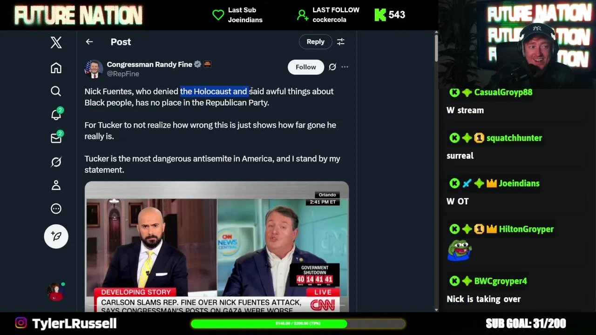Click the Kick logo next to 543
The height and width of the screenshot is (335, 596).
[380, 15]
